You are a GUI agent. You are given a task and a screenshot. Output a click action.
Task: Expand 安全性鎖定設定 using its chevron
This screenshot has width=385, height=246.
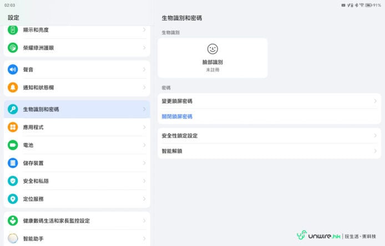[x=375, y=136]
